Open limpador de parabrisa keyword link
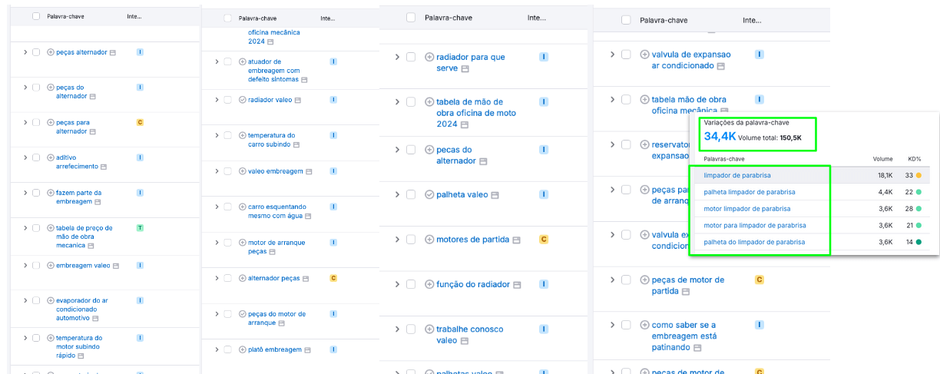The height and width of the screenshot is (374, 940). tap(737, 175)
